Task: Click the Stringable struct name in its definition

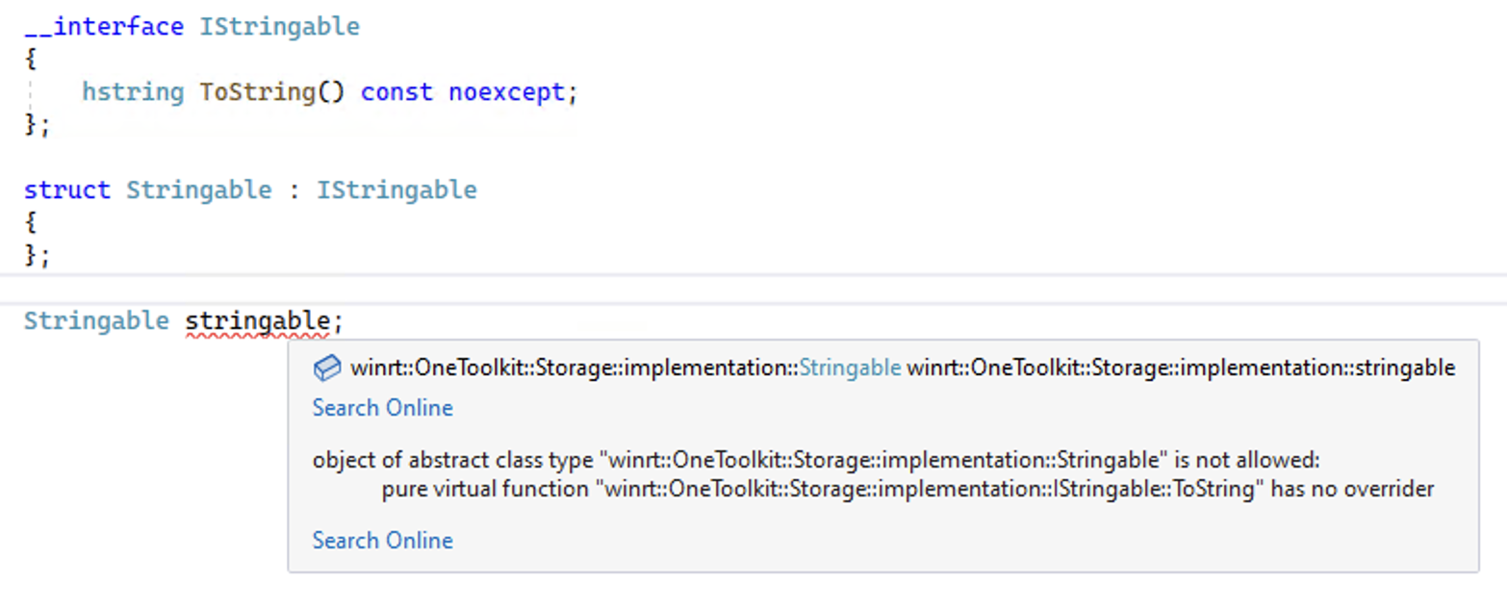Action: [198, 190]
